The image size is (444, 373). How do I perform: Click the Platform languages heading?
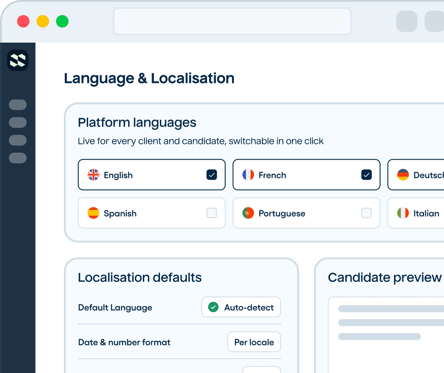tap(137, 123)
